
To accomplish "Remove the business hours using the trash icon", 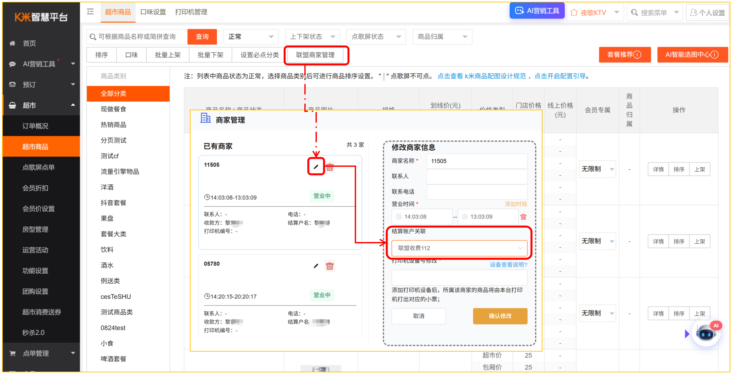I will click(x=523, y=217).
